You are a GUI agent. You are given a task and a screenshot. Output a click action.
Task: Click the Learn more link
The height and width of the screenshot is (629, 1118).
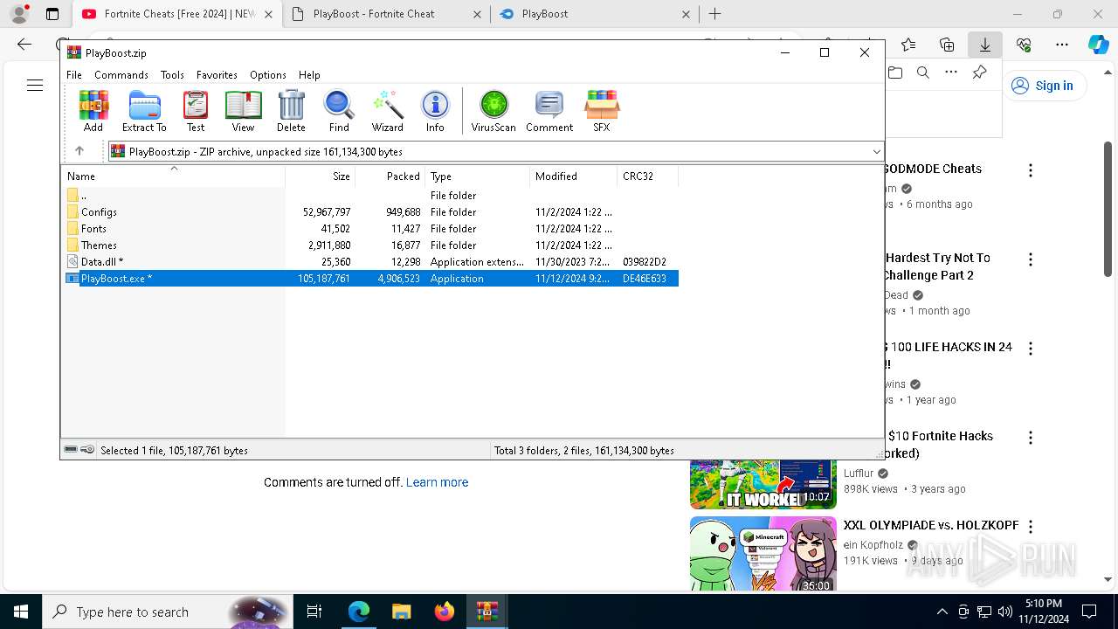[437, 482]
